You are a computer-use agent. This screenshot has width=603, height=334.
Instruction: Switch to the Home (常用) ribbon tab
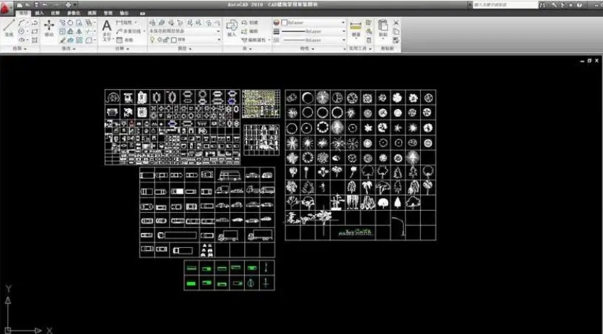(x=23, y=13)
